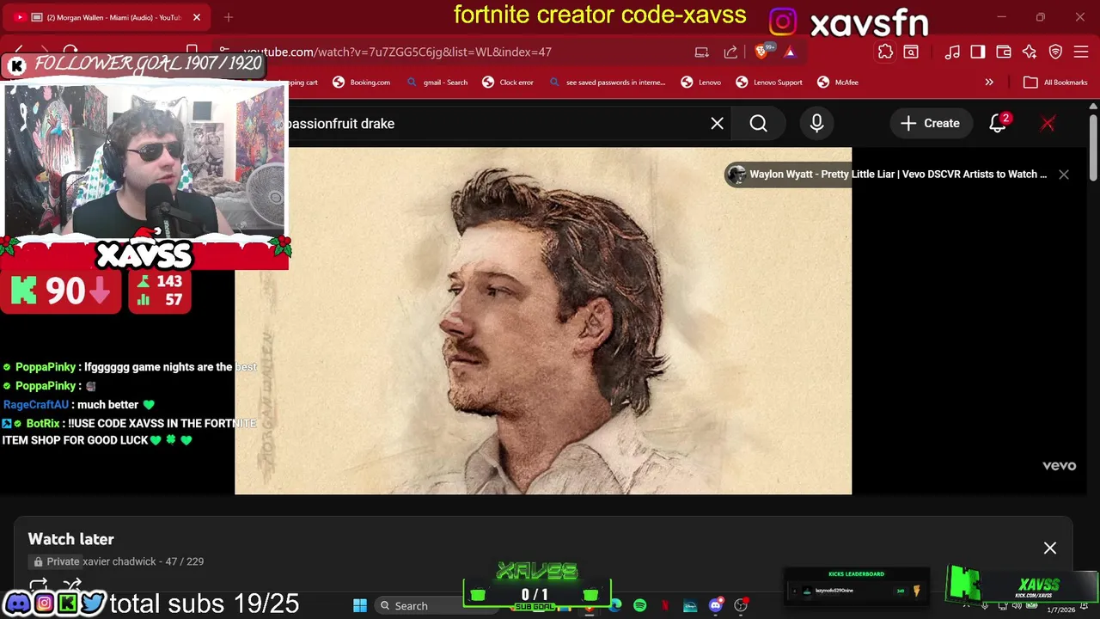Open YouTube notifications bell
This screenshot has height=619, width=1100.
point(997,124)
